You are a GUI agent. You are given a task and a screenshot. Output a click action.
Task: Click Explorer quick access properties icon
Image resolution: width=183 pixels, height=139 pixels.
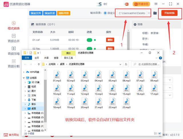31,53
